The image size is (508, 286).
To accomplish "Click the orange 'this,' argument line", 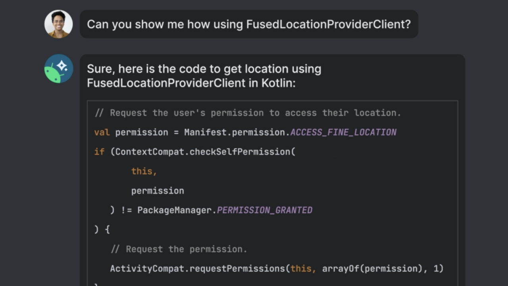I will coord(144,171).
